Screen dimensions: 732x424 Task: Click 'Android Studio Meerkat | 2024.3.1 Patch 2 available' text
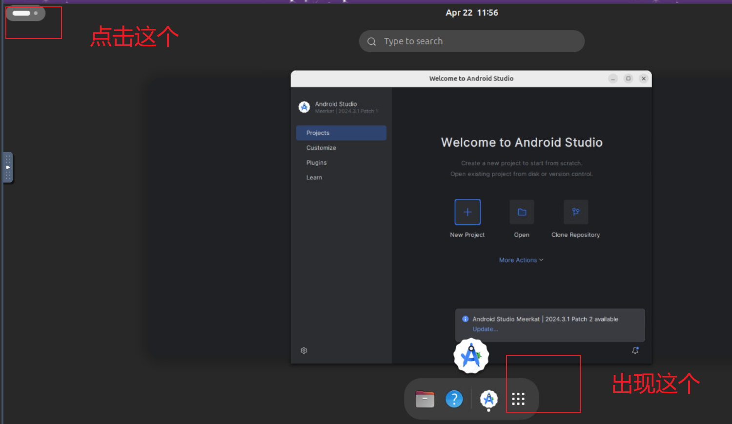pyautogui.click(x=545, y=319)
